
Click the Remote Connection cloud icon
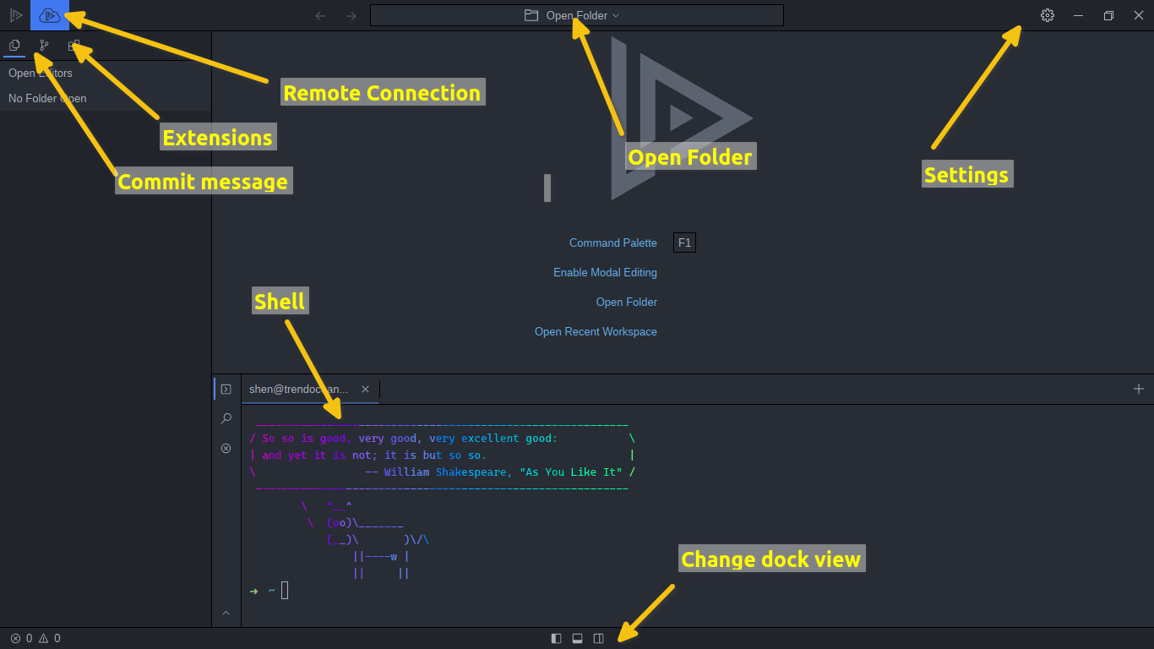point(49,14)
